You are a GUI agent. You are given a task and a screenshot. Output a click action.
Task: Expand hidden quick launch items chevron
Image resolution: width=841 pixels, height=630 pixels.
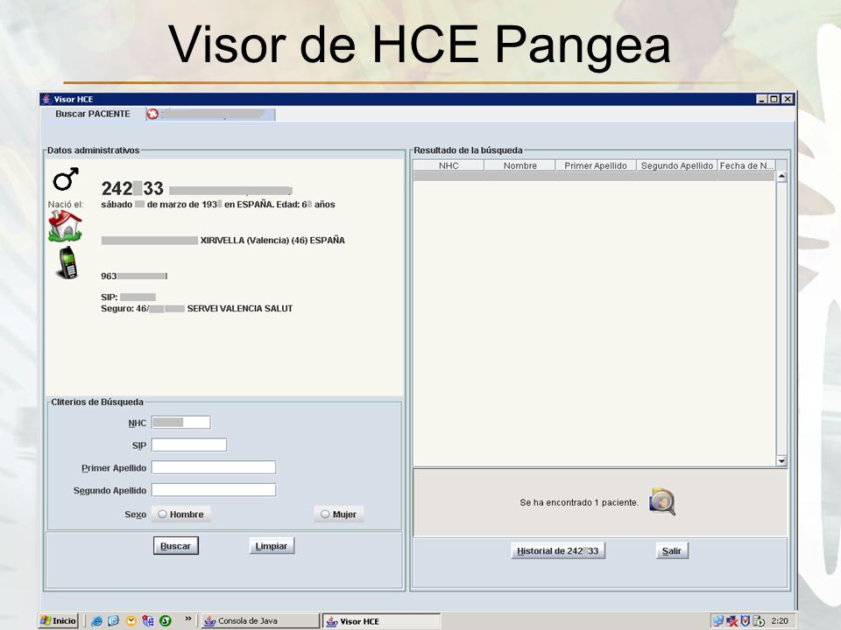188,619
